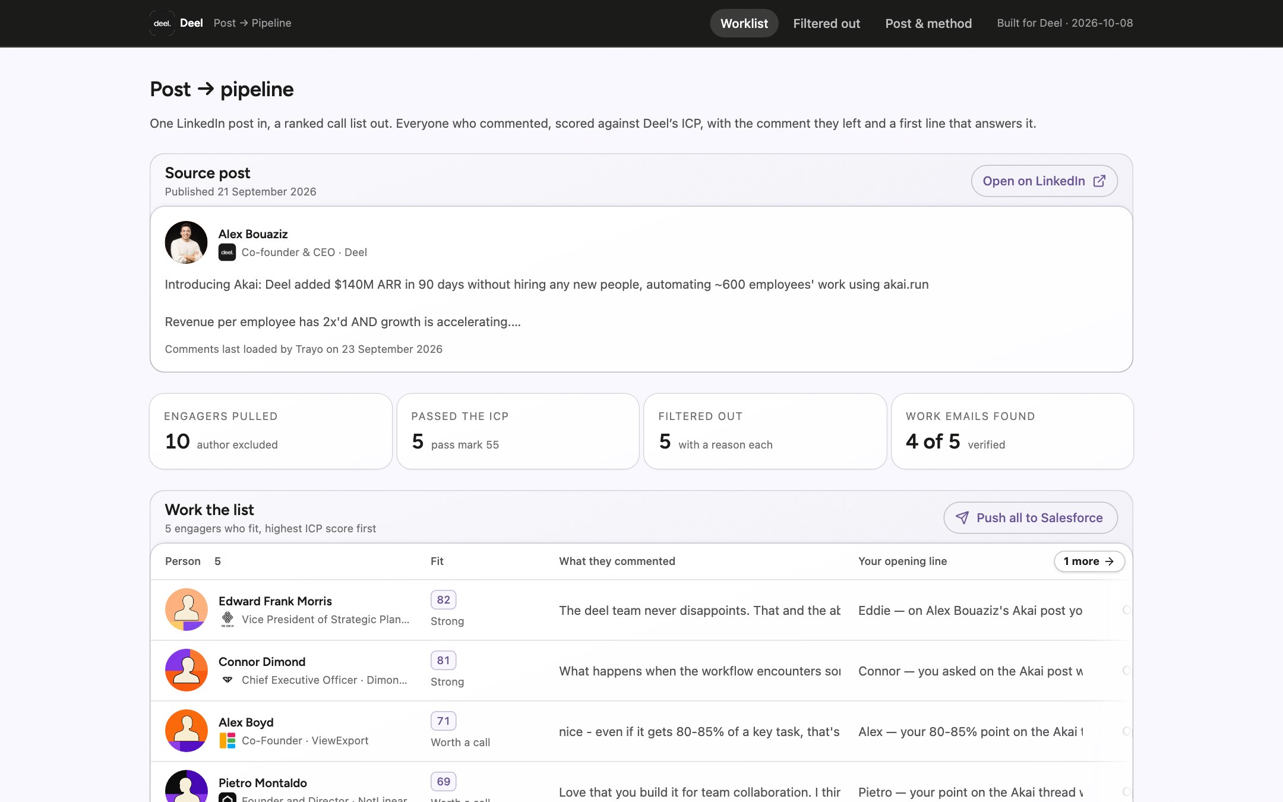The height and width of the screenshot is (802, 1283).
Task: Select the Worklist tab
Action: (744, 23)
